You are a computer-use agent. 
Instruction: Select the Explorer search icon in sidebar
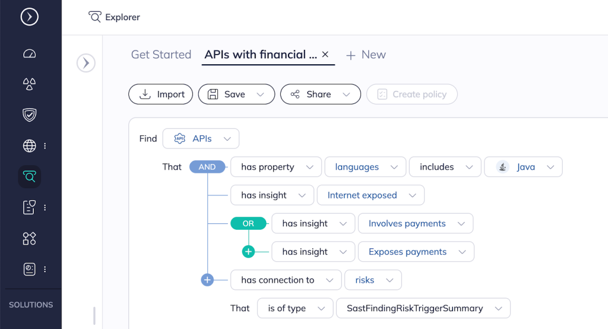coord(29,176)
